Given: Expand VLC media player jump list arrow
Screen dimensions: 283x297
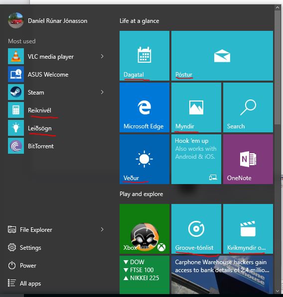Looking at the screenshot, I should (102, 56).
